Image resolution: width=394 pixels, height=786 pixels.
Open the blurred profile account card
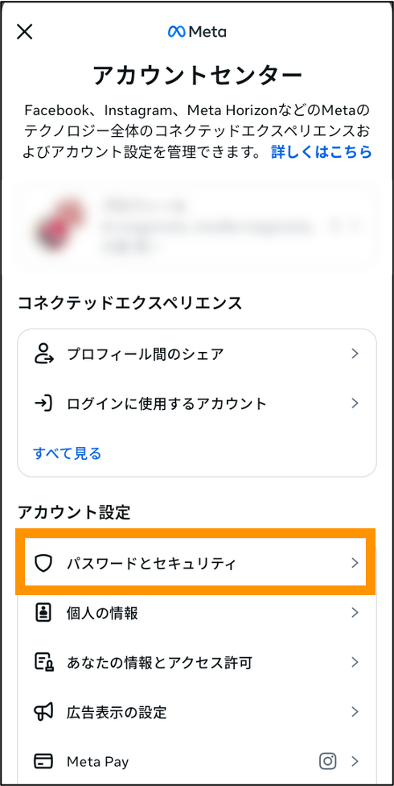coord(197,225)
